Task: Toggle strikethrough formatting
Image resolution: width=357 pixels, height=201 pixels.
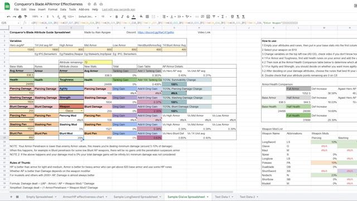Action: coord(128,17)
